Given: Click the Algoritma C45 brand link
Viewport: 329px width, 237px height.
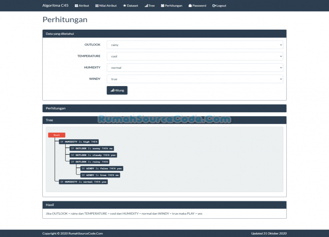Looking at the screenshot, I should click(x=55, y=5).
